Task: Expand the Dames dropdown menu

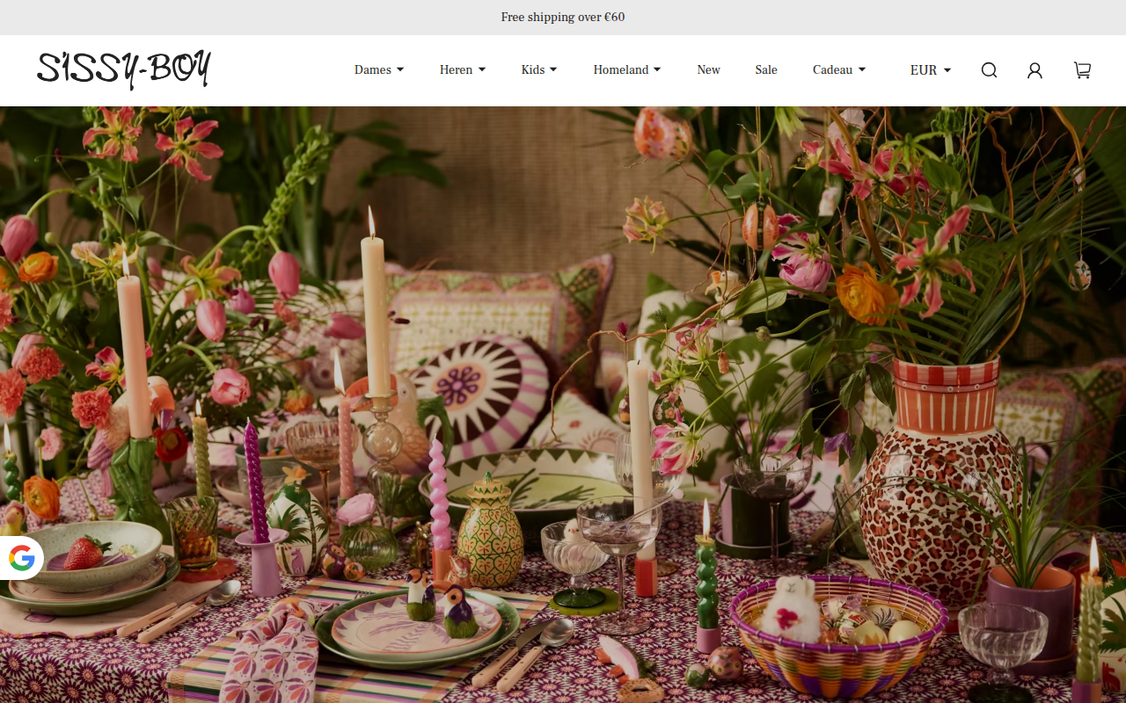Action: (x=379, y=70)
